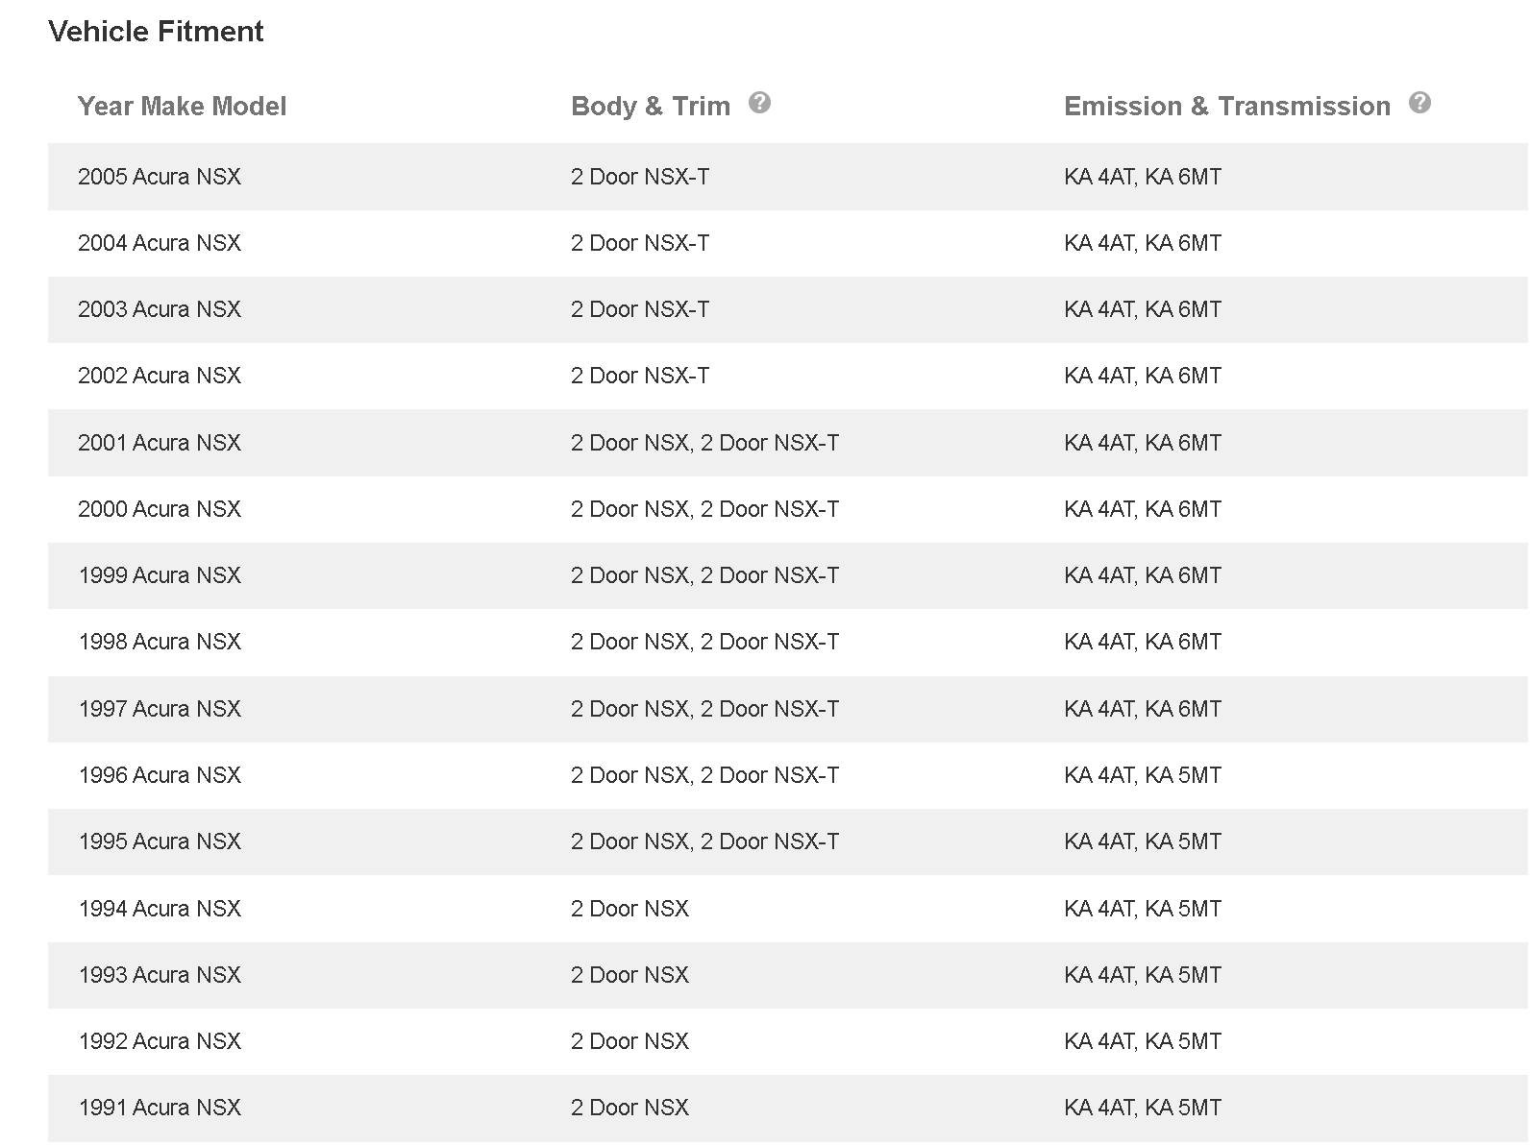Click the 2002 row's 2 Door NSX-T cell
The width and height of the screenshot is (1530, 1146).
coord(640,376)
